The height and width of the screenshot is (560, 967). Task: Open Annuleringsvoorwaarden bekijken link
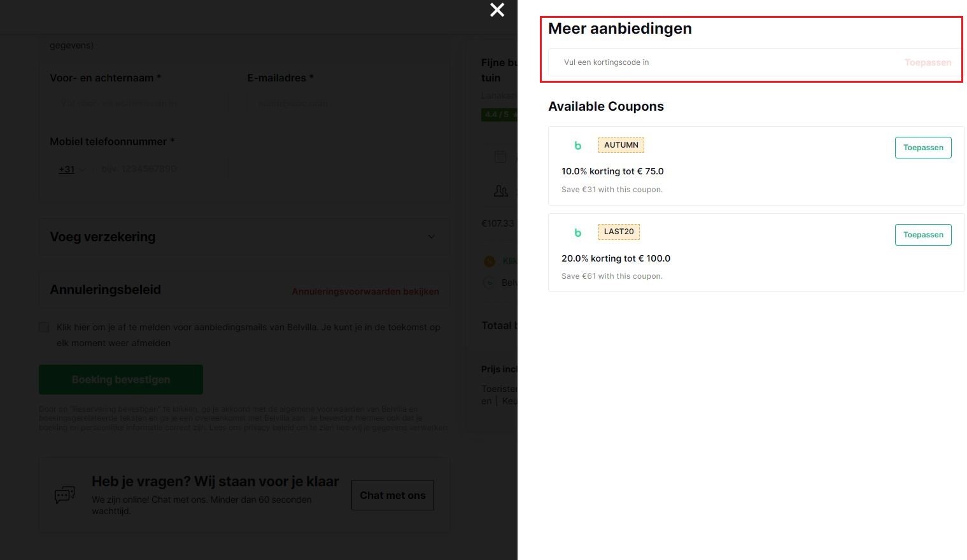coord(365,291)
